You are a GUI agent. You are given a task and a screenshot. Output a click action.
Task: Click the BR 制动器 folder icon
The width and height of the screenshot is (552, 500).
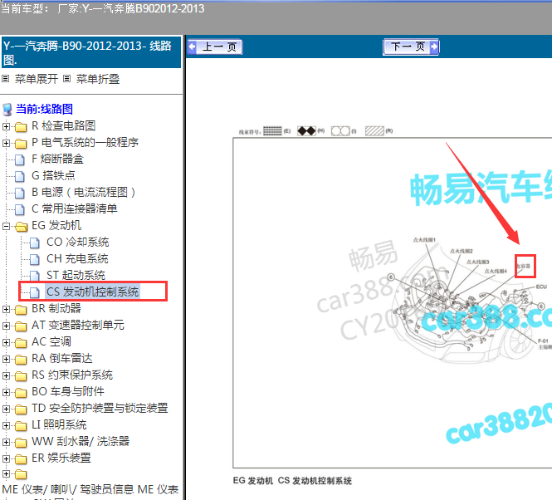tap(21, 309)
